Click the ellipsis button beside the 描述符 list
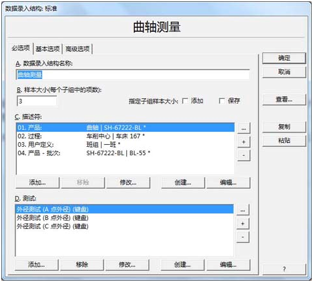This screenshot has width=313, height=282. click(x=244, y=129)
